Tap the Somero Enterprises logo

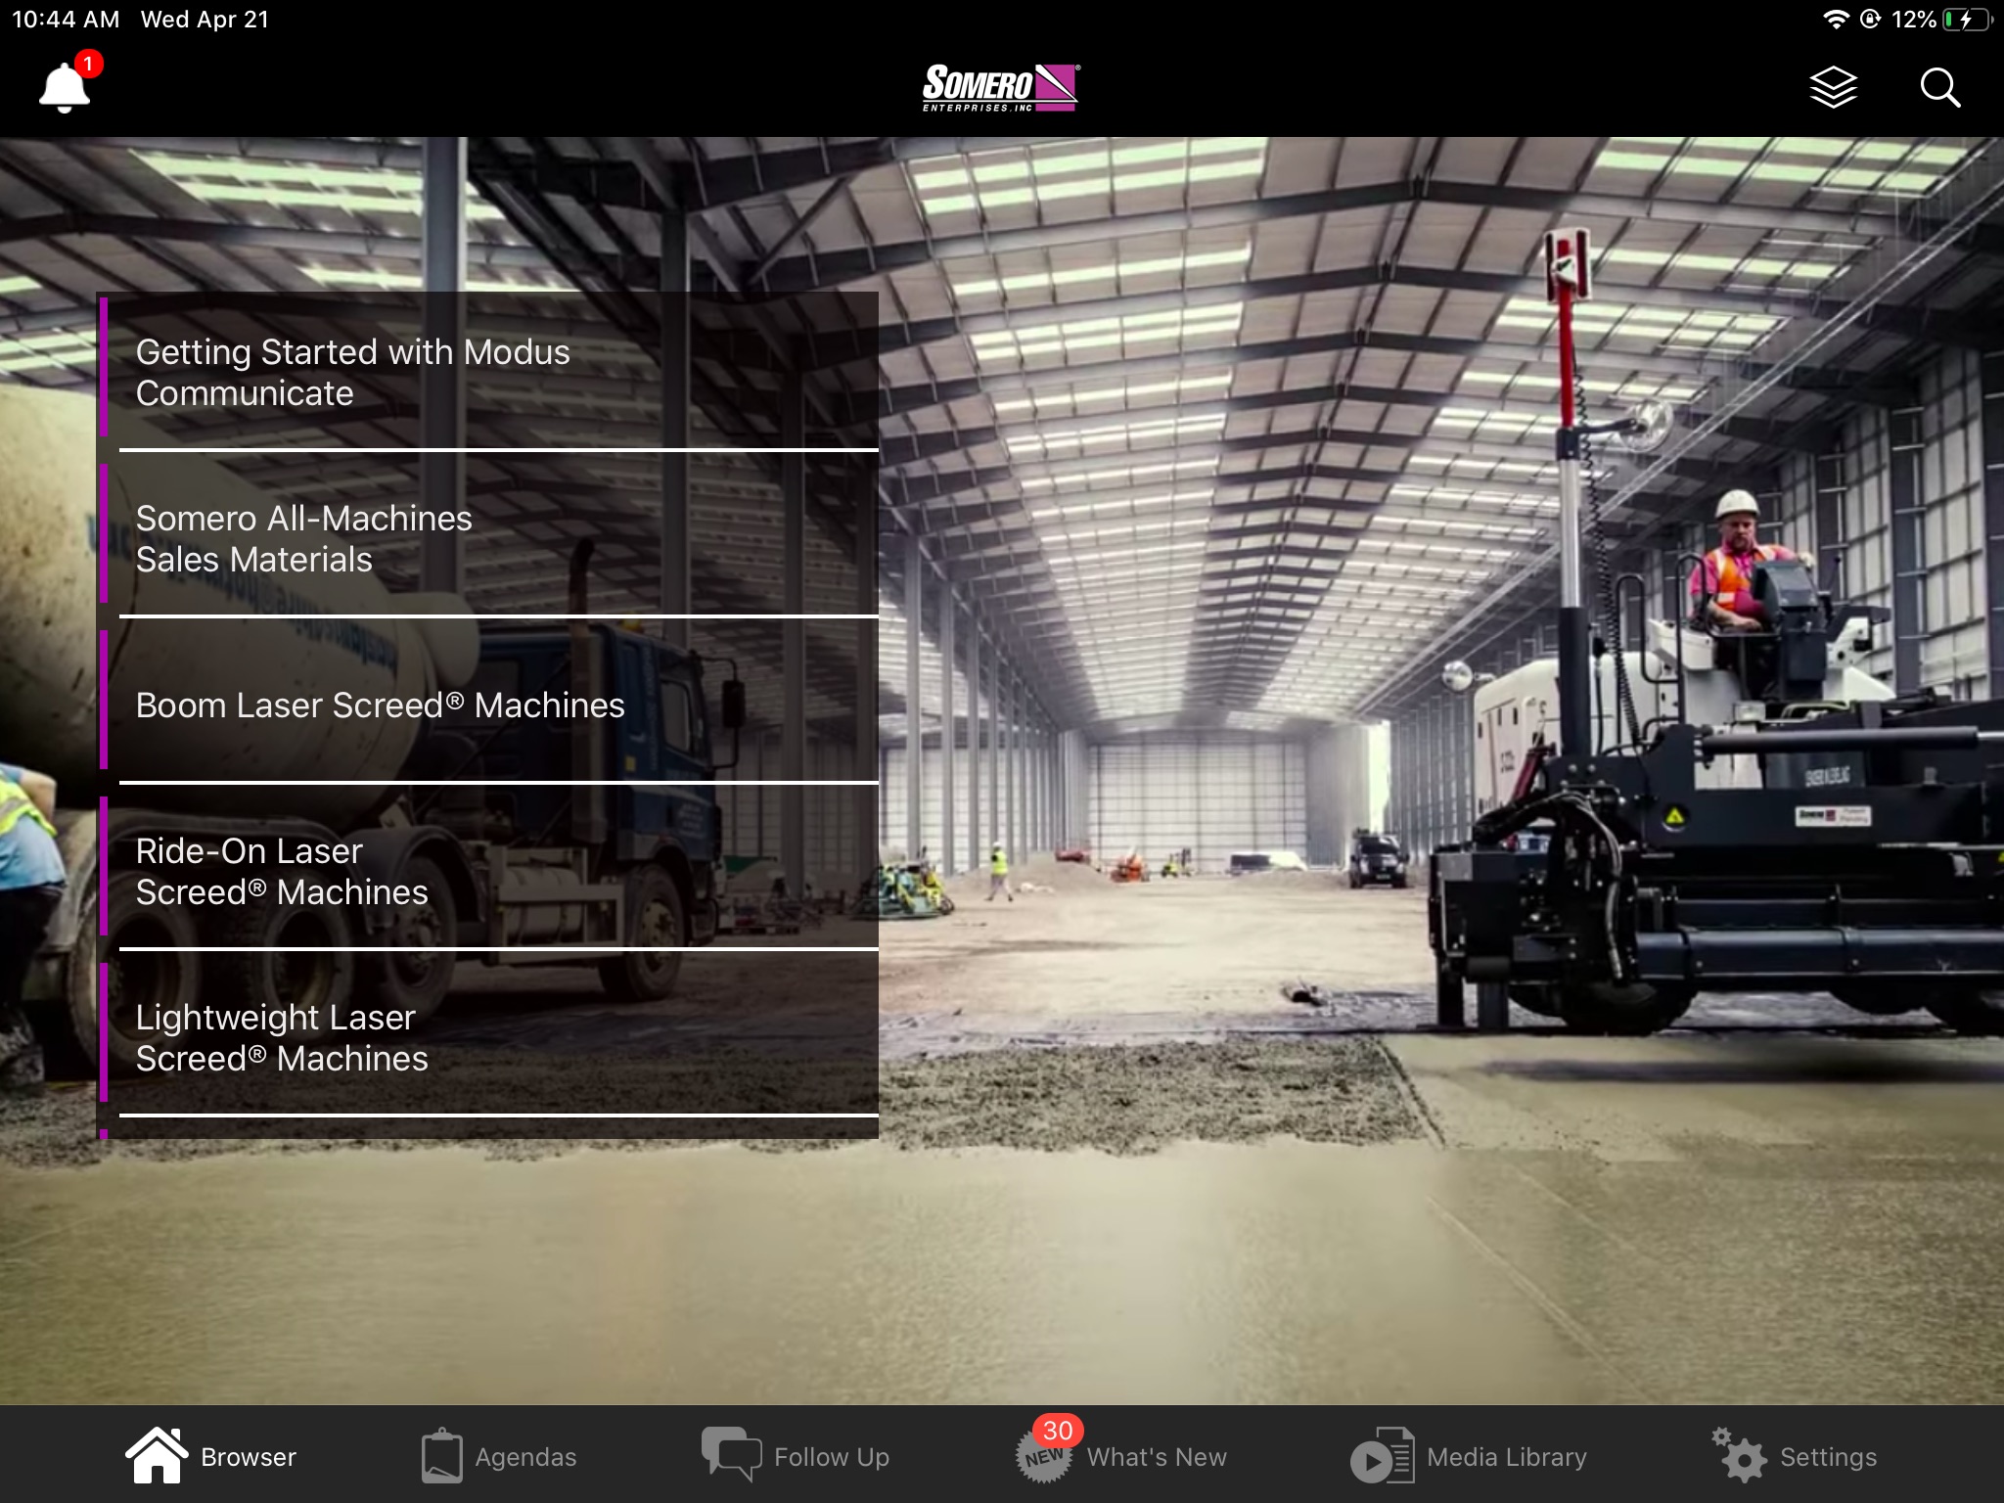tap(1000, 87)
